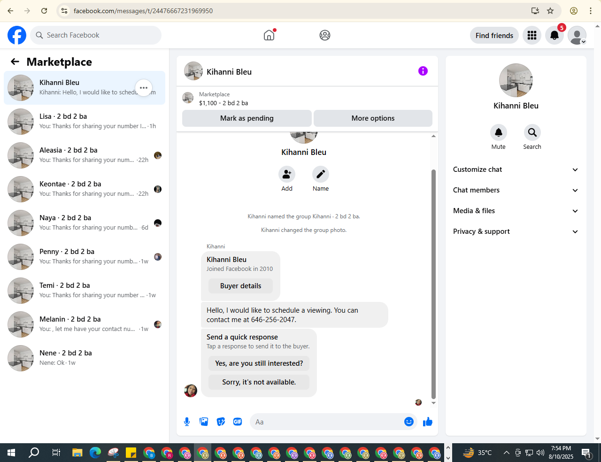Send quick response Yes, are you still interested?
Viewport: 601px width, 462px height.
pos(259,363)
